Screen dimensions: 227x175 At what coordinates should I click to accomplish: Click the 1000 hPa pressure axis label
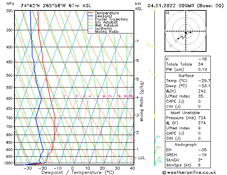pyautogui.click(x=9, y=163)
